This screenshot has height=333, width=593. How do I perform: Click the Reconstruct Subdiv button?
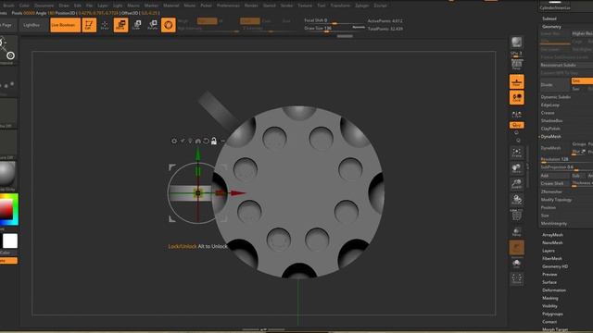pyautogui.click(x=566, y=66)
